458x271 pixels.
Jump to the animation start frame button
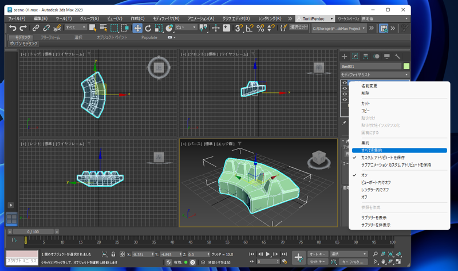click(252, 254)
